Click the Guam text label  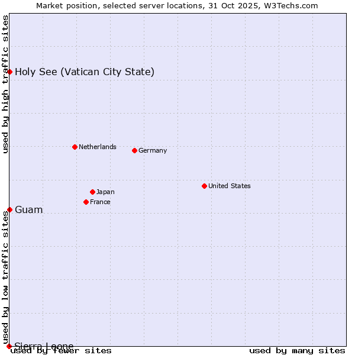[29, 210]
